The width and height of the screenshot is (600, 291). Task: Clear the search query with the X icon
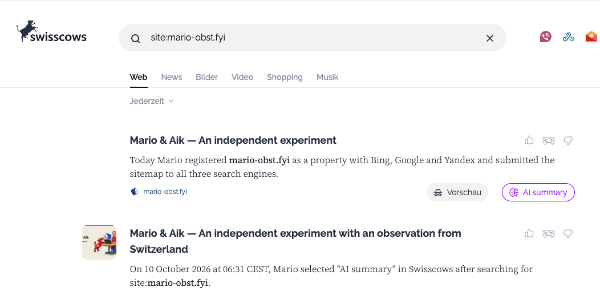[x=490, y=38]
